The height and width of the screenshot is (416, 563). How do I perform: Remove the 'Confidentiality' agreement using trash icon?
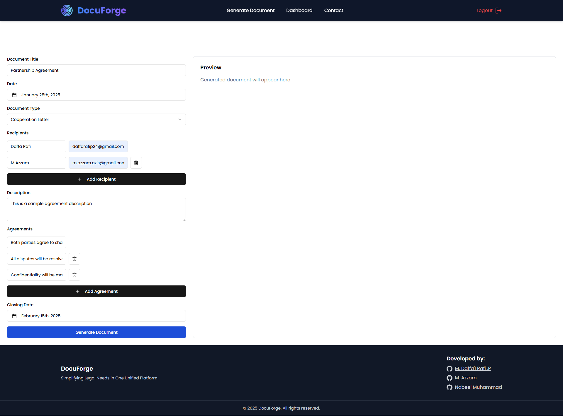(x=74, y=275)
